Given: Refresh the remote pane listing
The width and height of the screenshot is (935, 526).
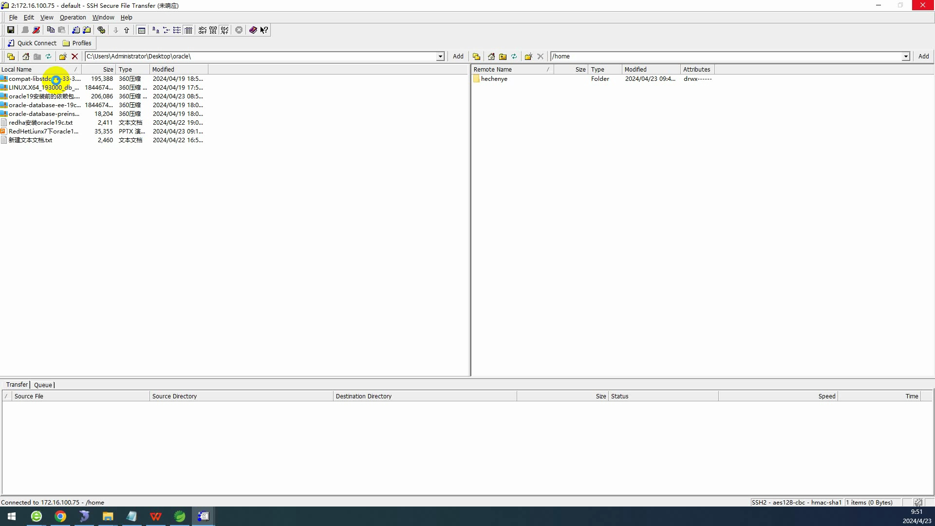Looking at the screenshot, I should [x=514, y=56].
